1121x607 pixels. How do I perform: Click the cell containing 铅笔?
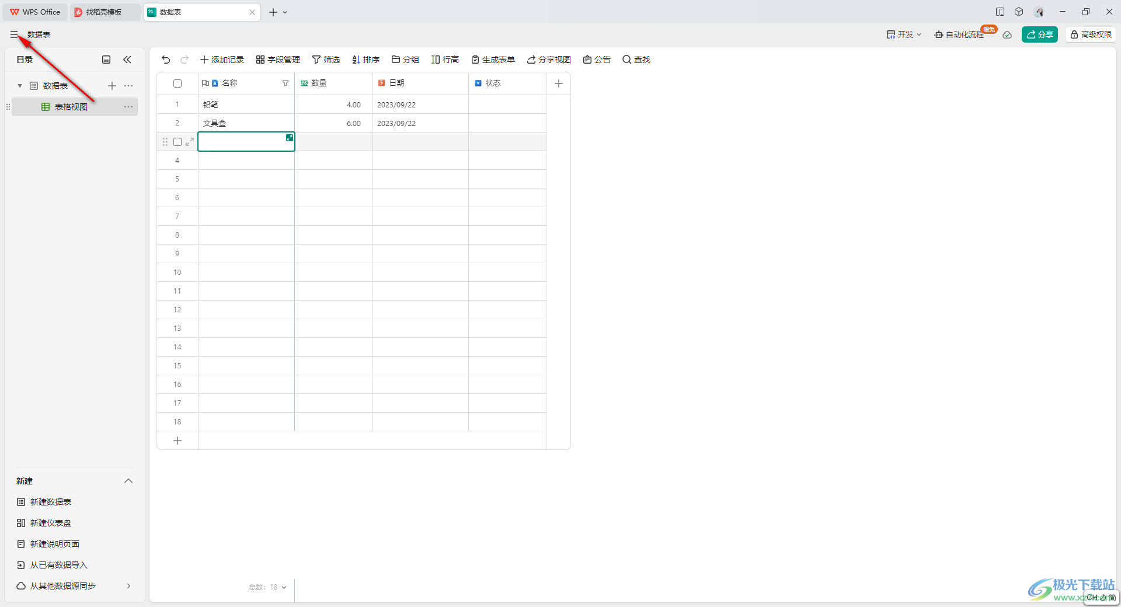pos(246,104)
